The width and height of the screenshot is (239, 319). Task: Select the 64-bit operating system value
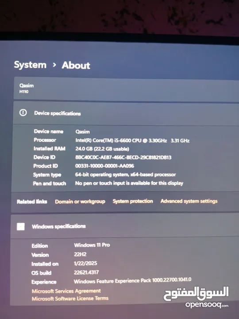(125, 175)
